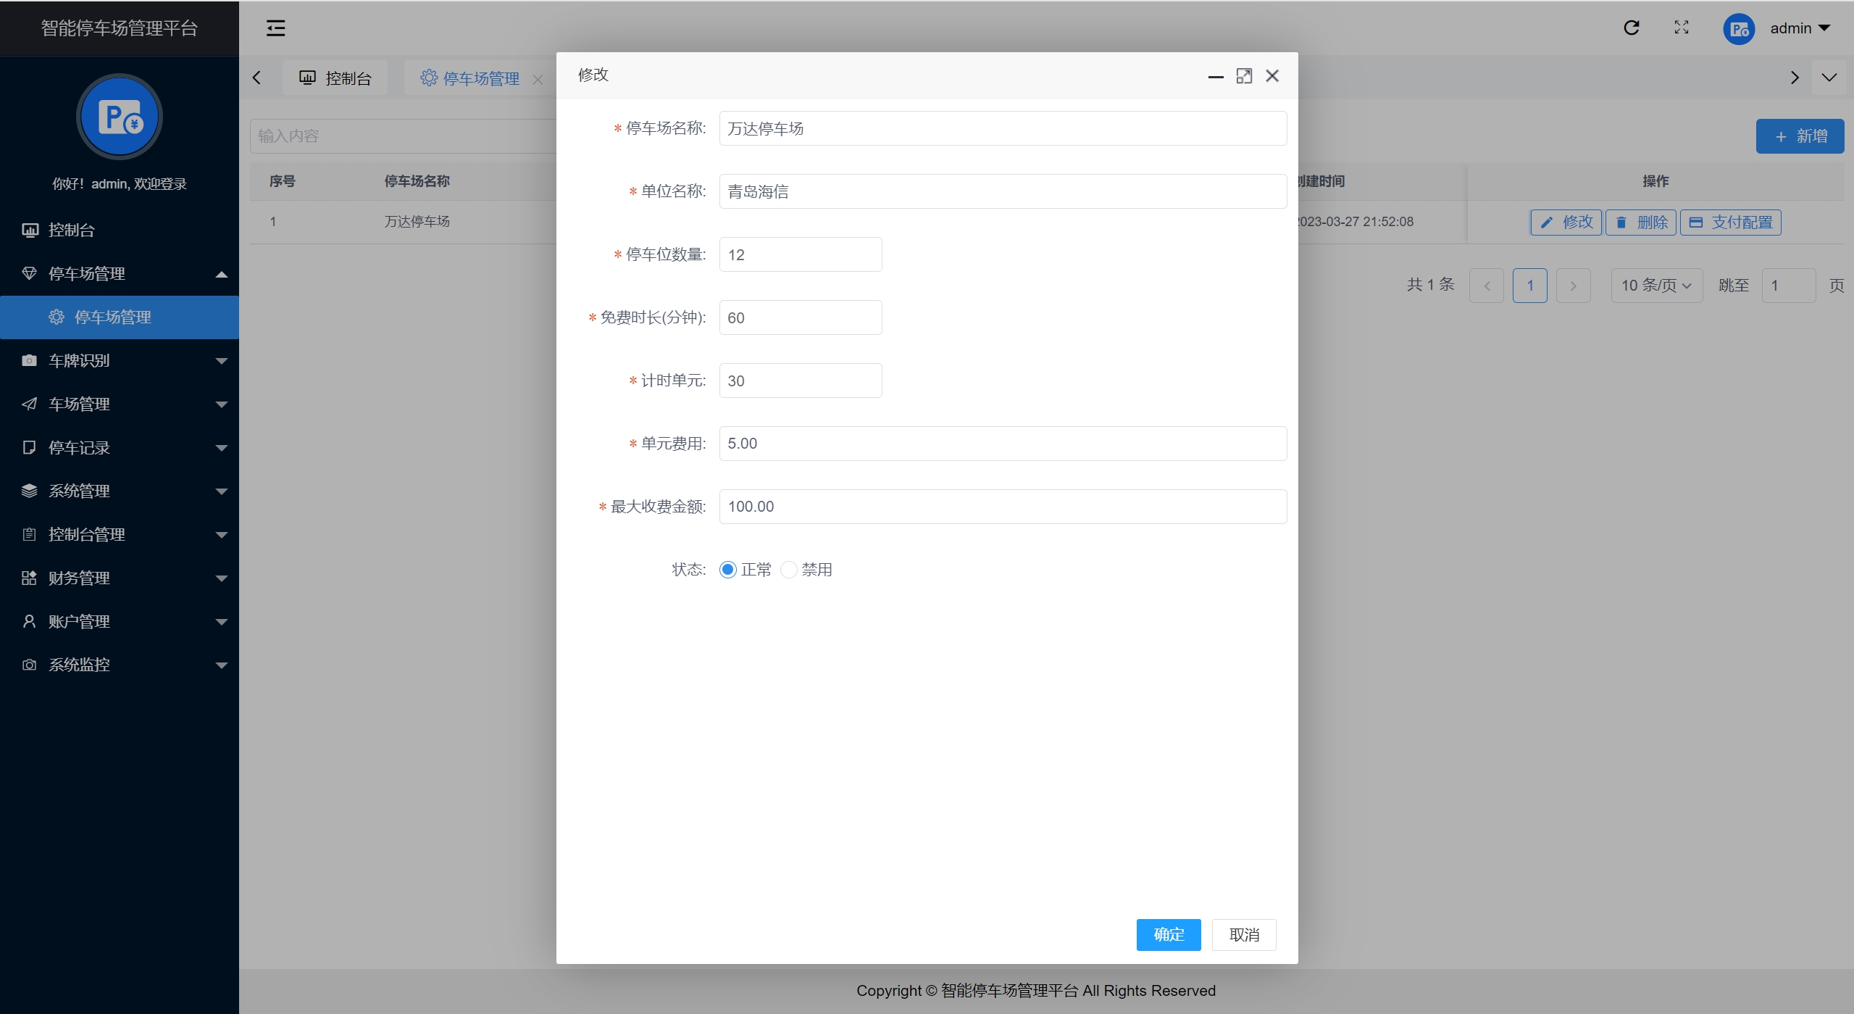Maximize the 修改 dialog window
Viewport: 1854px width, 1014px height.
(1244, 76)
